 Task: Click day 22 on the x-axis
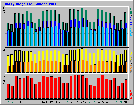pos(90,102)
